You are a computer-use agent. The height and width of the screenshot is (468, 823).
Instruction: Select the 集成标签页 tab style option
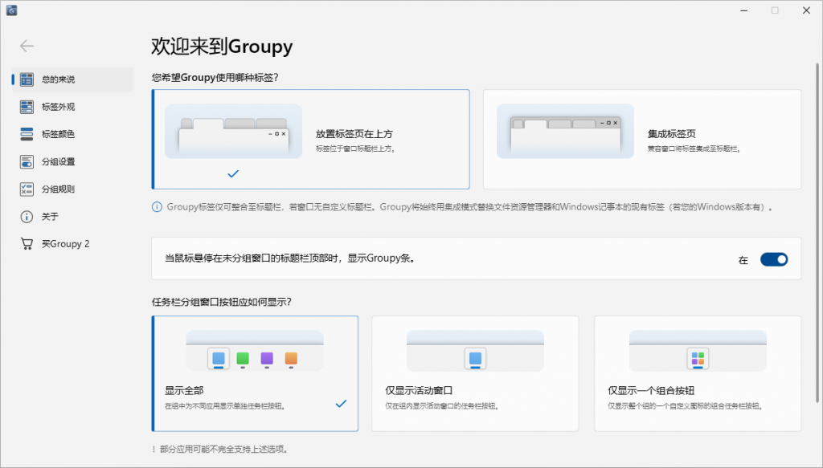(640, 139)
